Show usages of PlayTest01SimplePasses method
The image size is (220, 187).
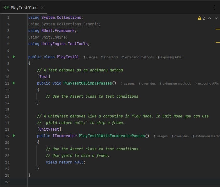point(128,84)
